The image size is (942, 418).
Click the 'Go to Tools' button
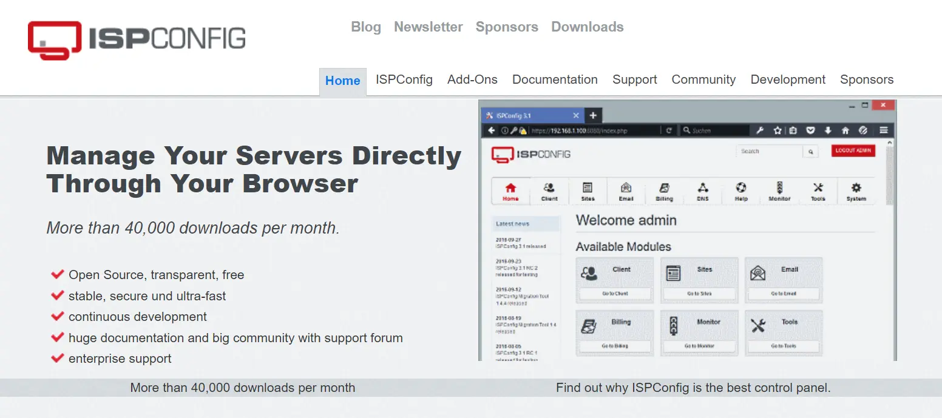784,346
